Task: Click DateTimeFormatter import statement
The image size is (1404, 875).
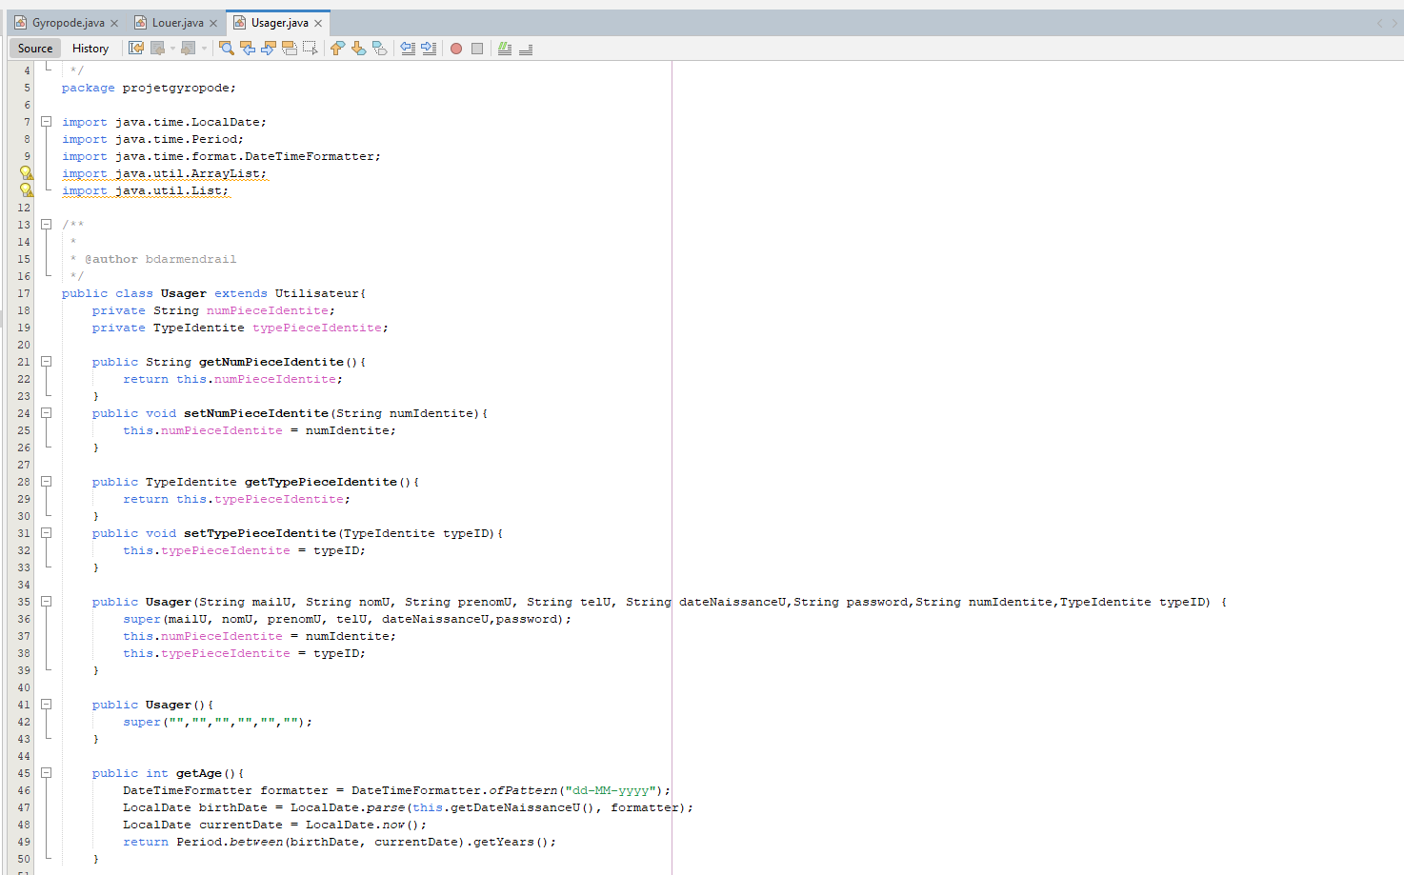Action: (221, 156)
